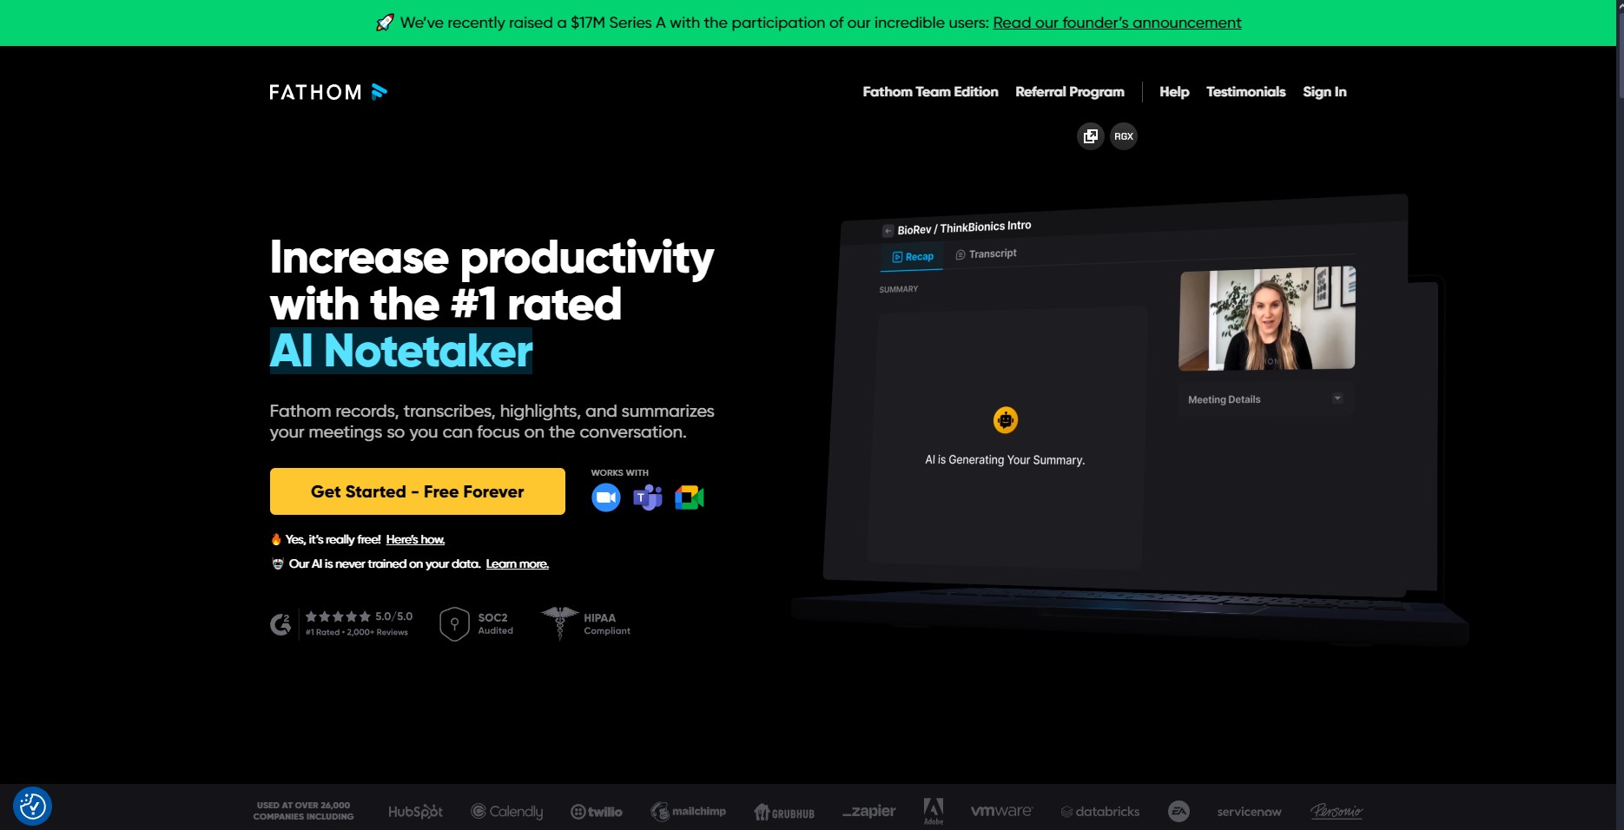Click 'Used at over 26,000 companies' text

click(x=304, y=811)
